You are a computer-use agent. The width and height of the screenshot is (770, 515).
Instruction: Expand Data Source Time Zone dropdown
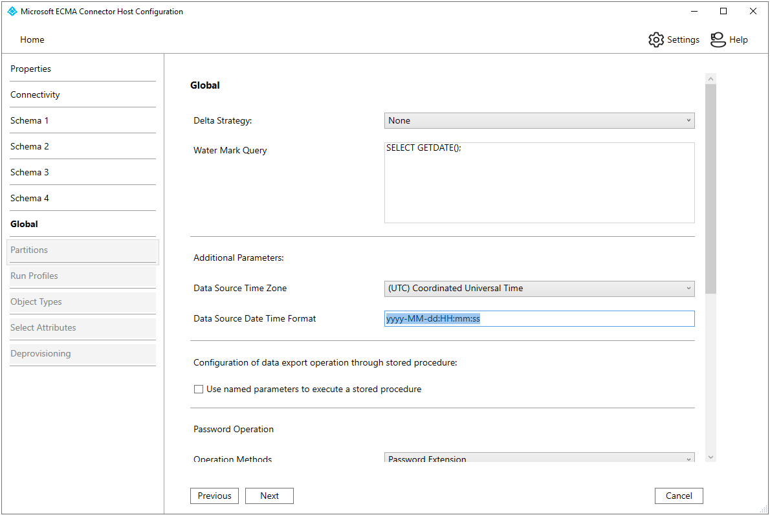[x=539, y=289]
